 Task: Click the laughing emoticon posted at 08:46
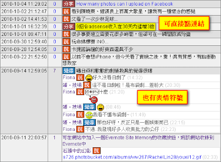click(x=101, y=107)
